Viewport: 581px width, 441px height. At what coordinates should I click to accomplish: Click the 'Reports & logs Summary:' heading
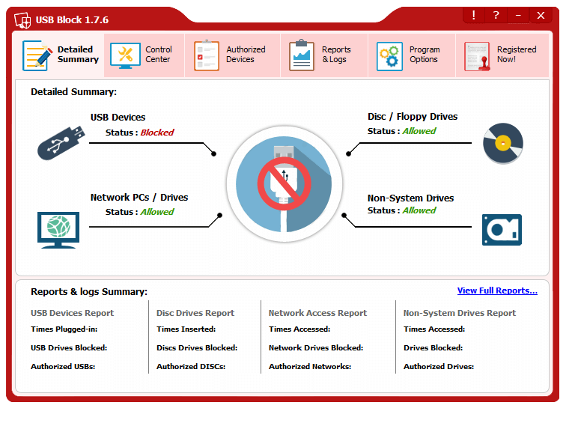(x=89, y=292)
